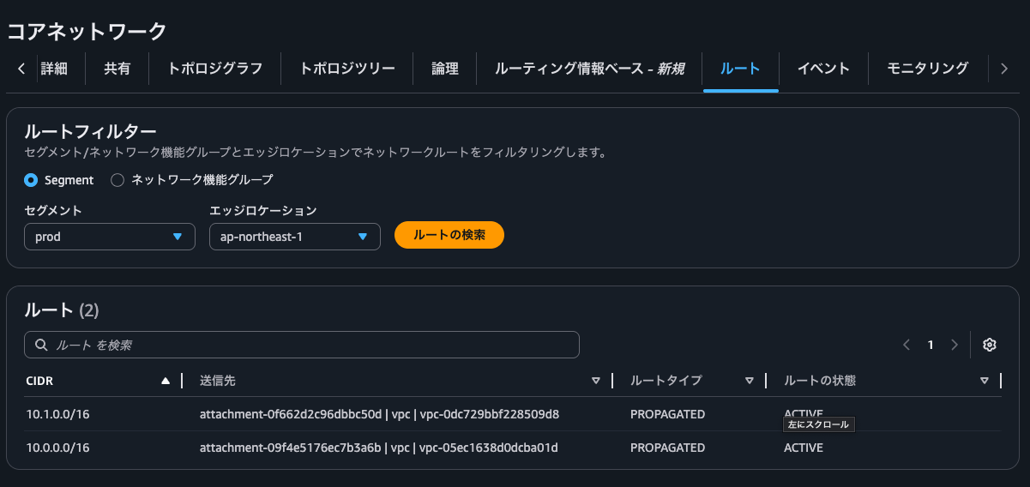This screenshot has width=1030, height=487.
Task: Open table preferences gear icon
Action: pyautogui.click(x=989, y=345)
